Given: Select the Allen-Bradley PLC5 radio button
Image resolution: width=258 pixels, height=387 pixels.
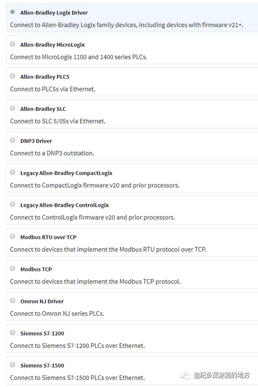Looking at the screenshot, I should 13,76.
